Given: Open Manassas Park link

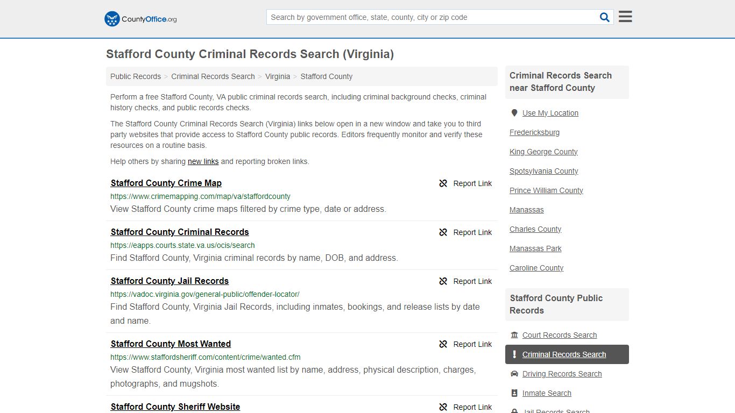Looking at the screenshot, I should point(535,248).
